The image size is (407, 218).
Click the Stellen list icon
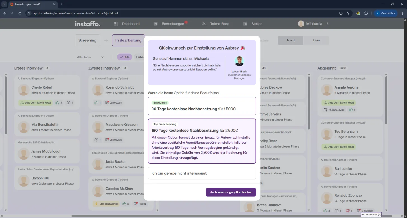point(245,24)
